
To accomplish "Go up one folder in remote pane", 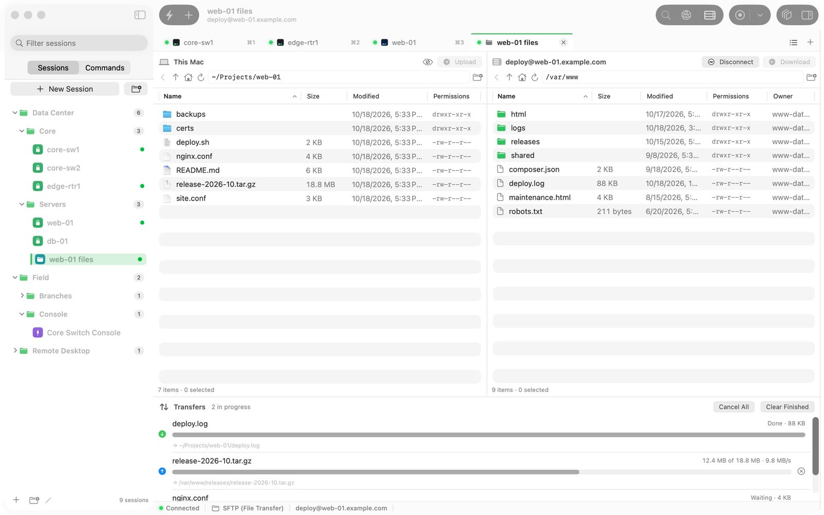I will point(509,77).
